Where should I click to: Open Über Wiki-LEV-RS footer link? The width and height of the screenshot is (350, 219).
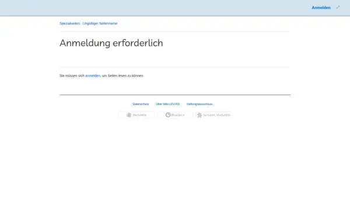coord(167,104)
